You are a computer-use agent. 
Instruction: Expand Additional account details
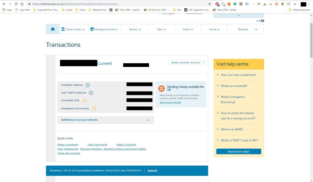105,120
